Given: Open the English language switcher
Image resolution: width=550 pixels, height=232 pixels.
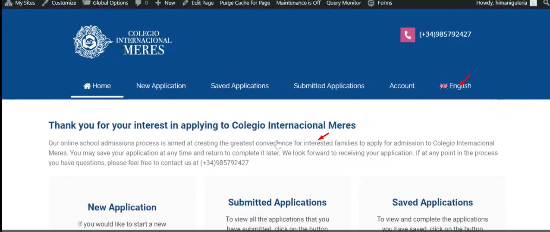Looking at the screenshot, I should pyautogui.click(x=456, y=86).
